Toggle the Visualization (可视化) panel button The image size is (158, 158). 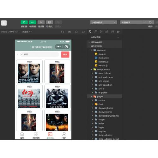[49, 22]
